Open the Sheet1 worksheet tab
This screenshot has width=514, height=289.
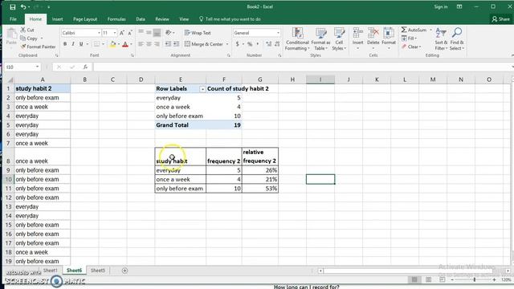(x=50, y=271)
